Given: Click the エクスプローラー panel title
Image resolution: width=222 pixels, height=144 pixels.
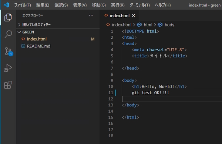Looking at the screenshot, I should point(33,15).
